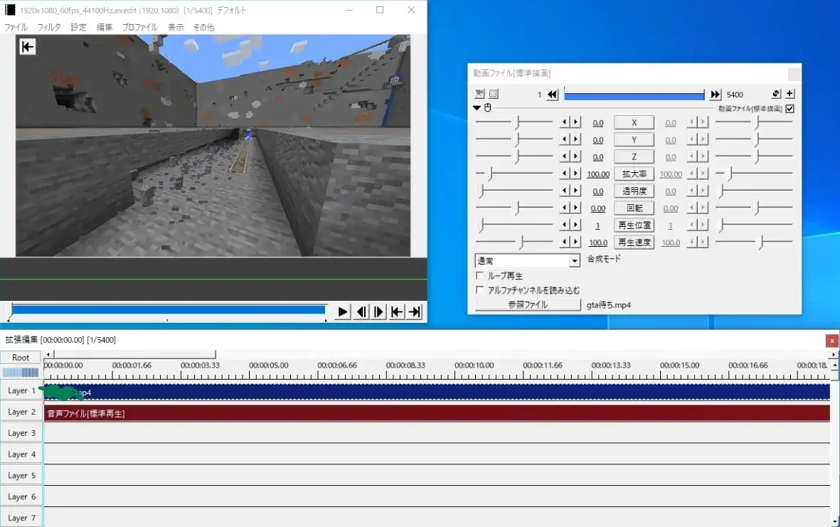Jump to the first frame of the video
Image resolution: width=840 pixels, height=527 pixels.
[x=397, y=312]
